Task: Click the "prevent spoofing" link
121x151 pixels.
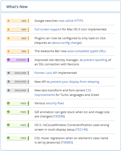Action: pyautogui.click(x=95, y=60)
